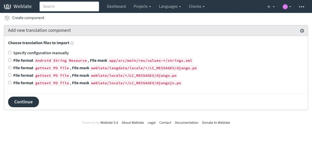Viewport: 312px width, 154px height.
Task: Open Donate to Weblate link
Action: tap(216, 123)
